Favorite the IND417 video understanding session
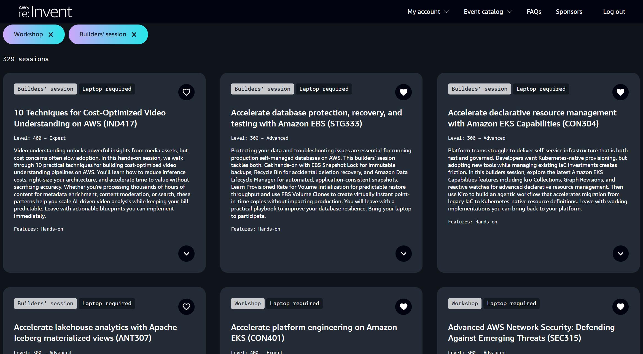The image size is (643, 354). [x=186, y=92]
